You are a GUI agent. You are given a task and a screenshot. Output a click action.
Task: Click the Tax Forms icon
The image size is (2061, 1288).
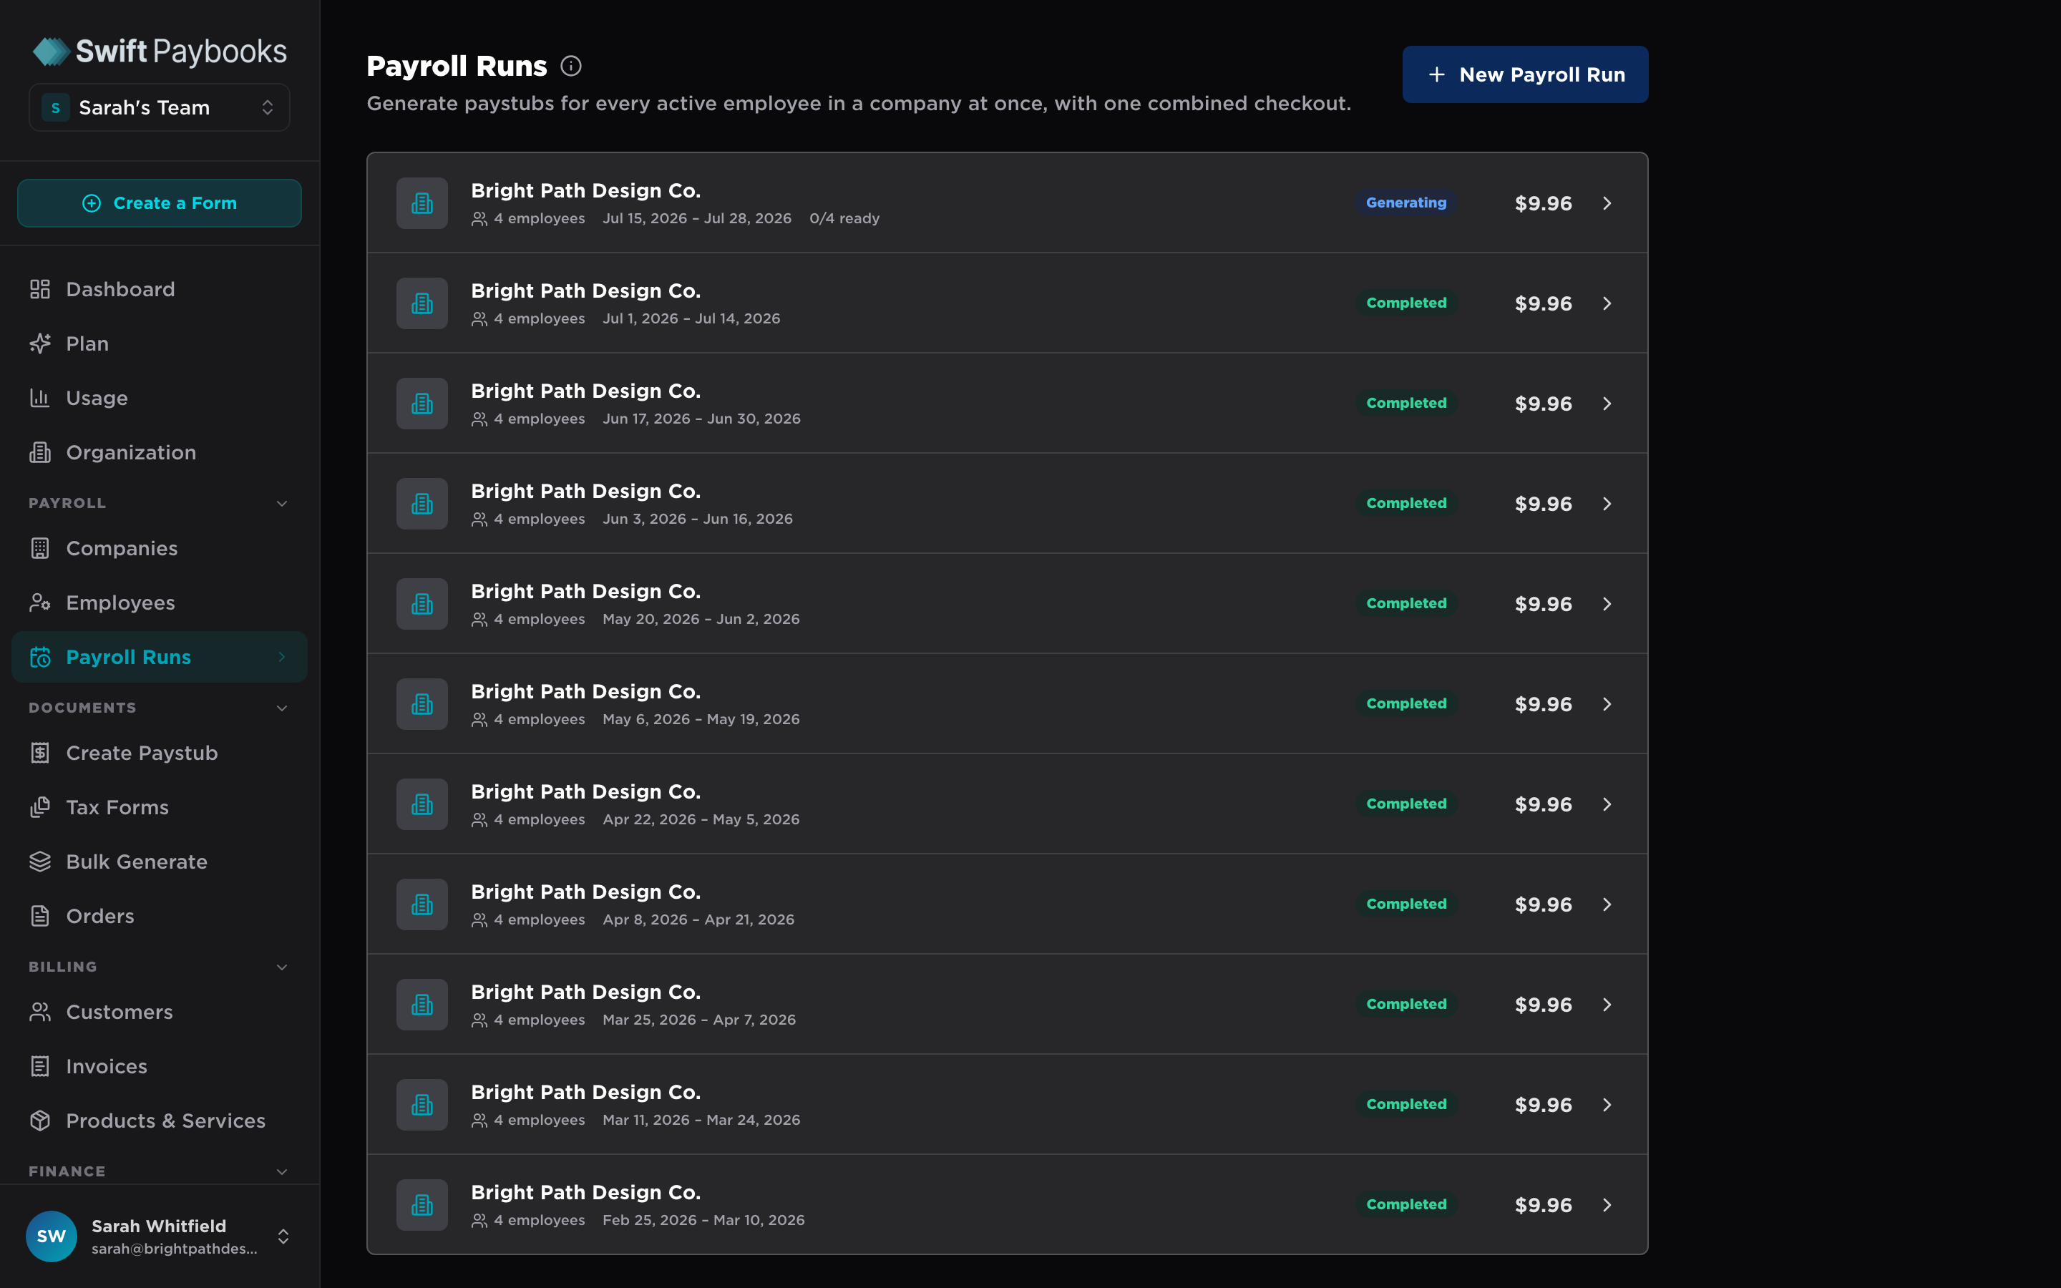tap(40, 808)
